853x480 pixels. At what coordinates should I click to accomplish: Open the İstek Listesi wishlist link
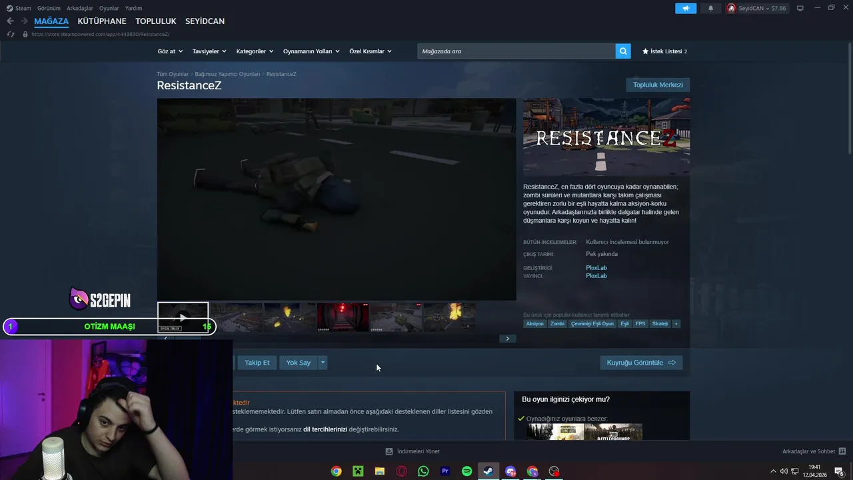tap(664, 51)
